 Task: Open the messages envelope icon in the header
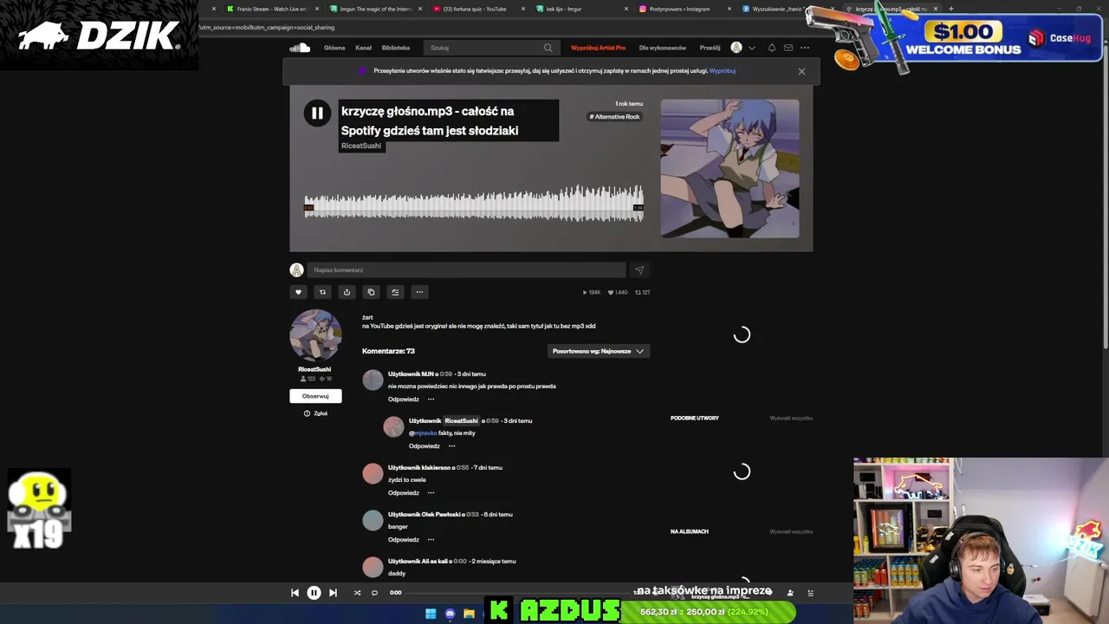click(788, 48)
